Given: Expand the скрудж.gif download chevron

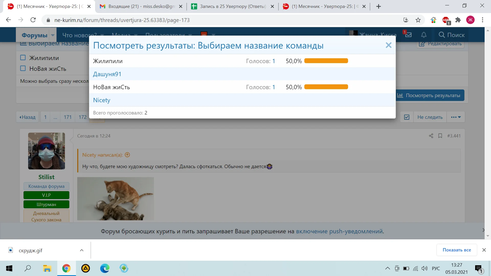Looking at the screenshot, I should 82,250.
